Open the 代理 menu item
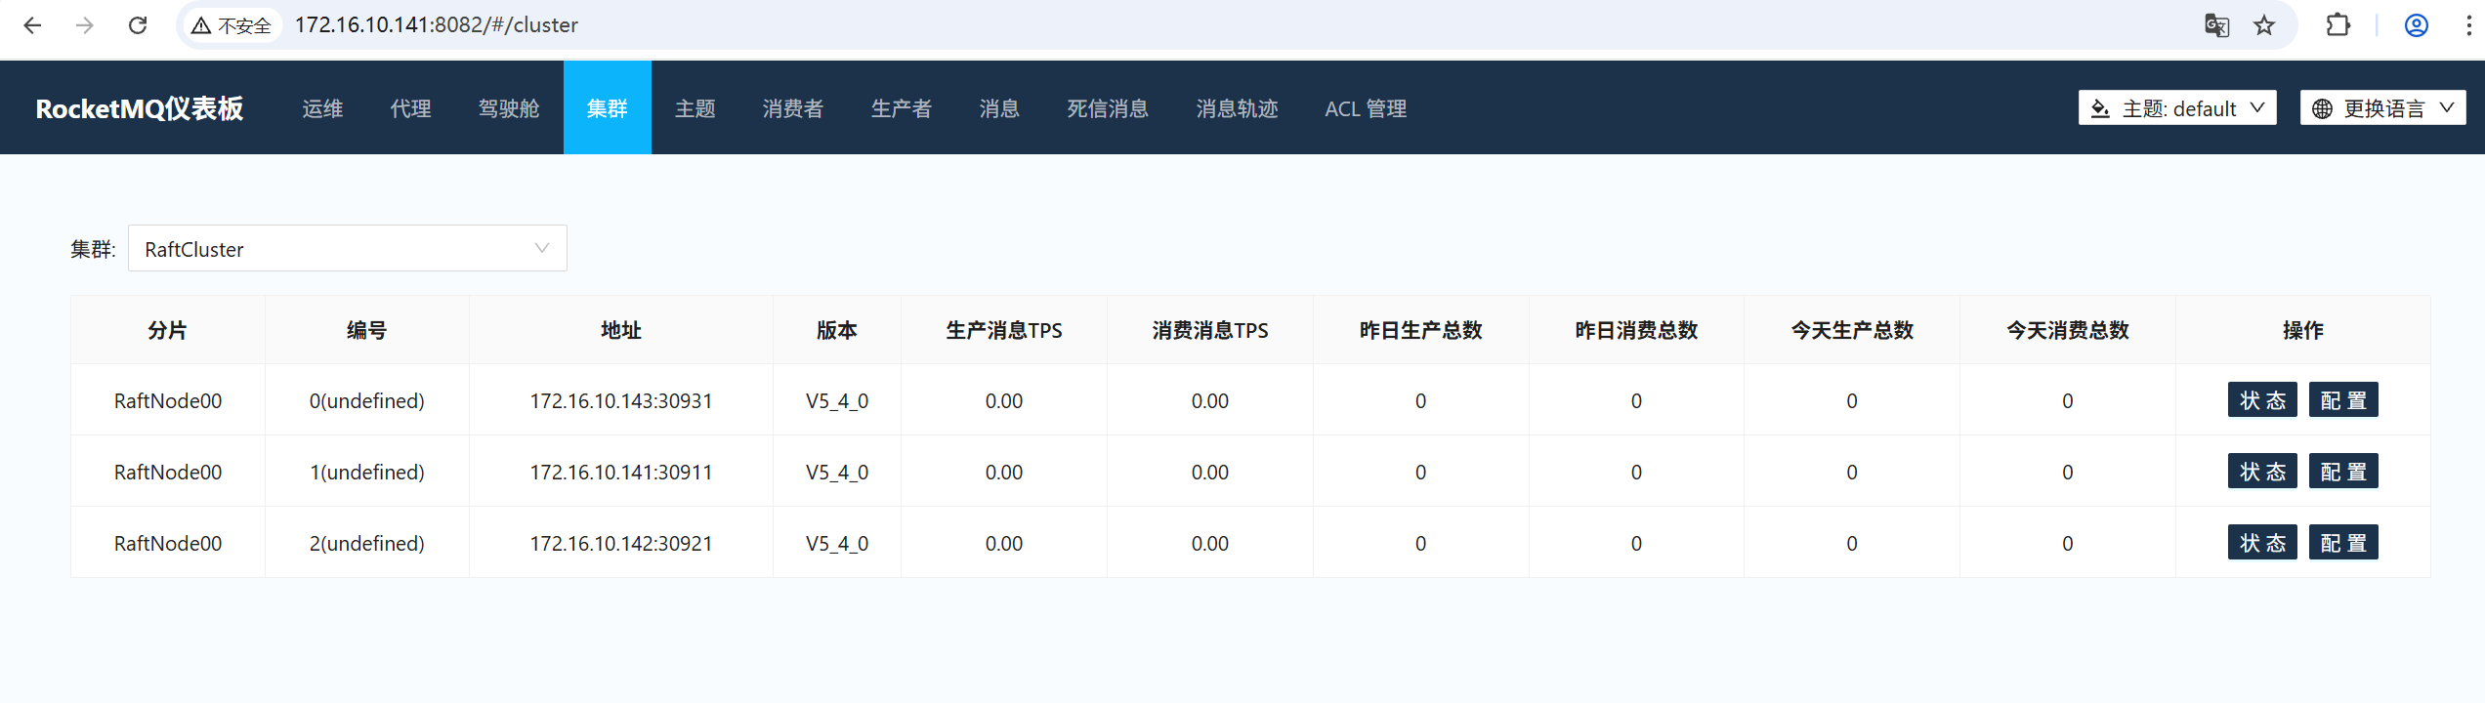The image size is (2485, 703). point(410,108)
